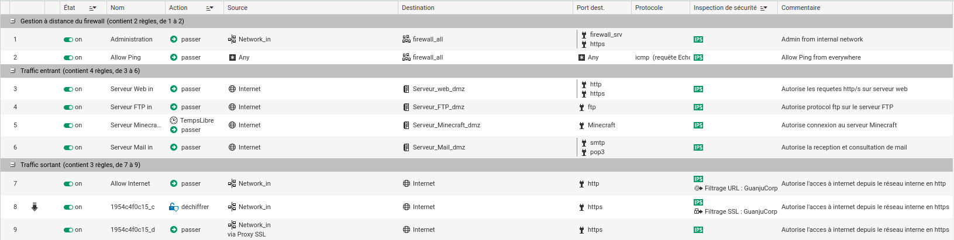Click the Network_in icon on rule 7

tap(232, 183)
